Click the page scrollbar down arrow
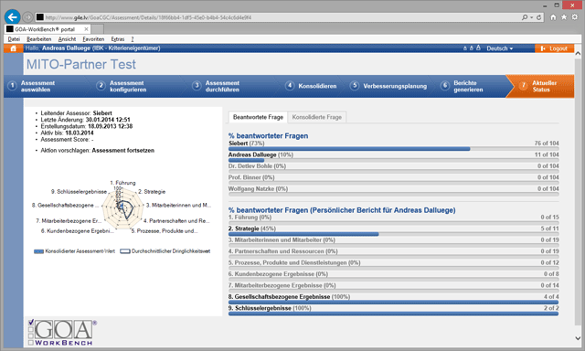Image resolution: width=585 pixels, height=351 pixels. pyautogui.click(x=578, y=338)
